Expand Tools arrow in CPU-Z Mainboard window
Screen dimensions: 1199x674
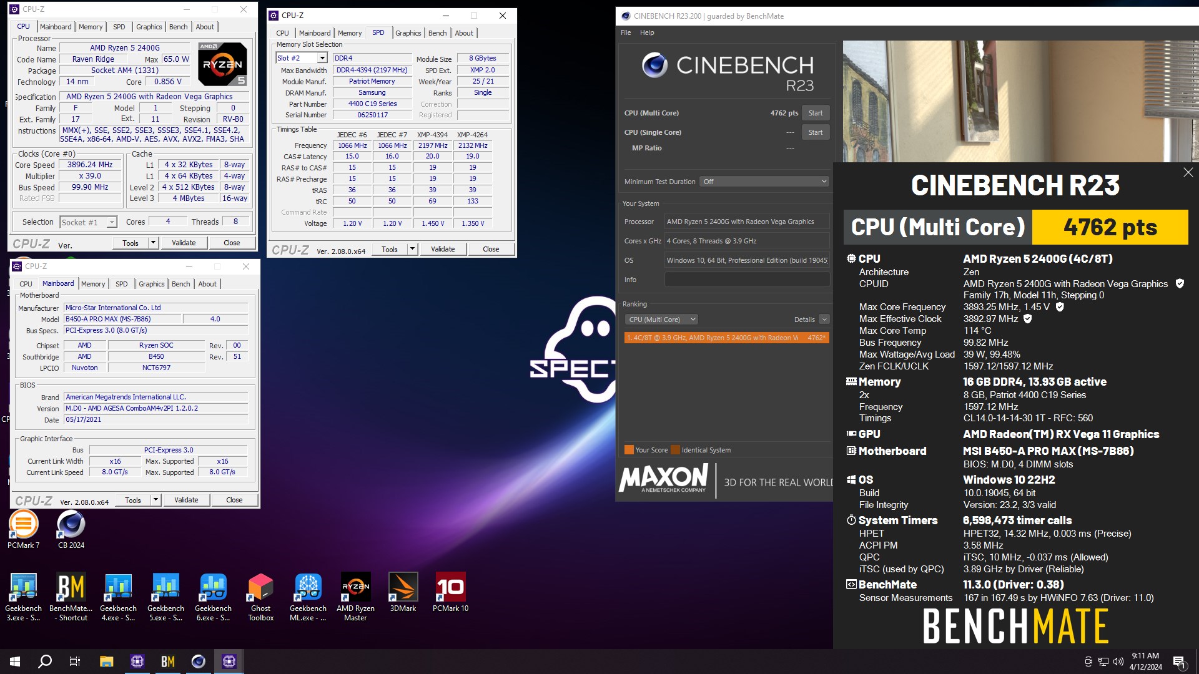coord(155,500)
